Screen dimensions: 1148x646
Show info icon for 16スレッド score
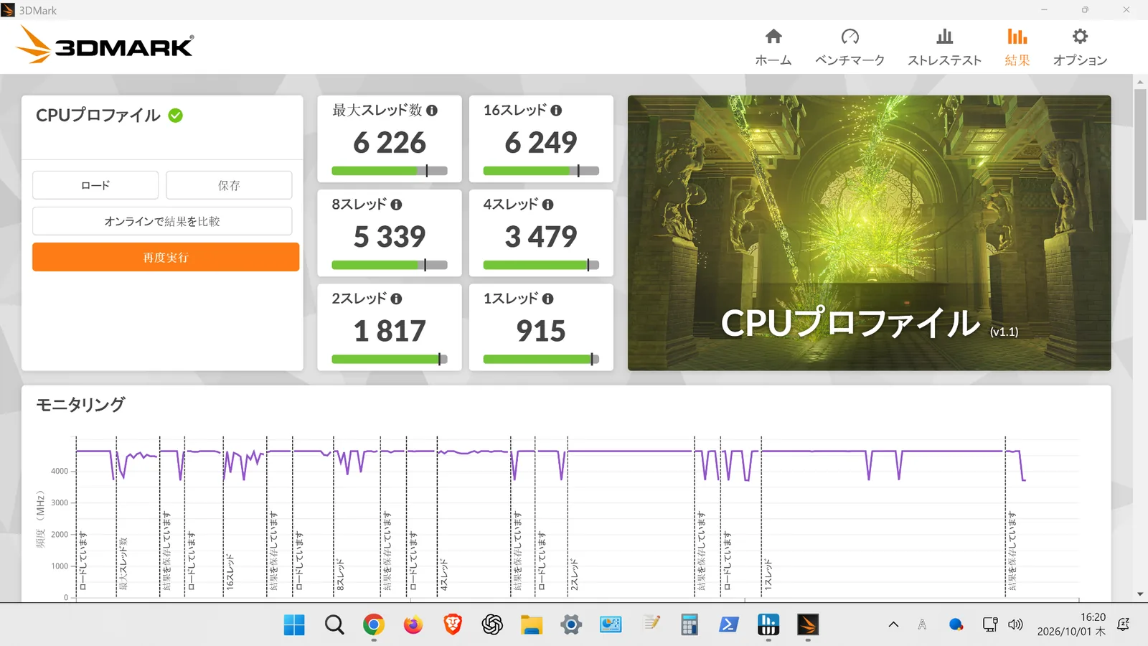point(556,111)
